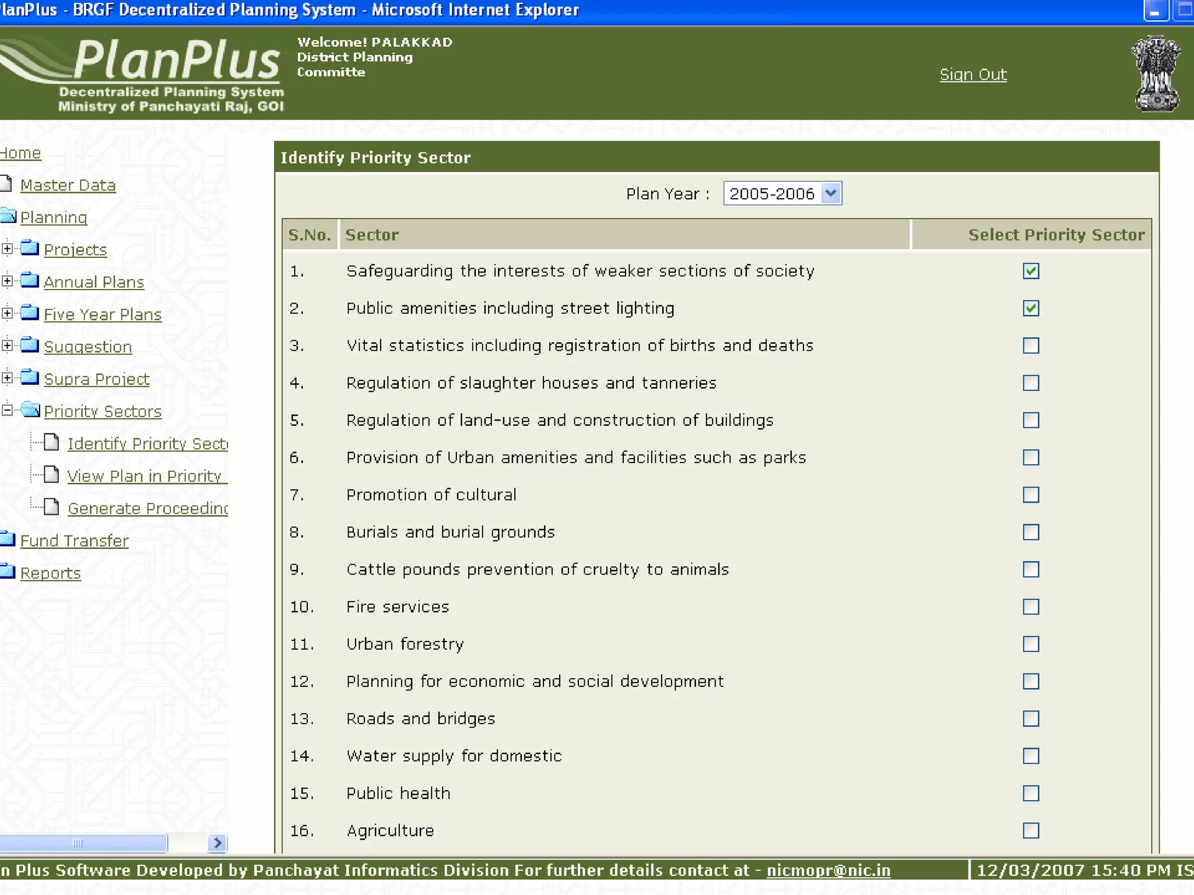Click the Generate Proceeding page icon
The image size is (1194, 895).
[52, 508]
